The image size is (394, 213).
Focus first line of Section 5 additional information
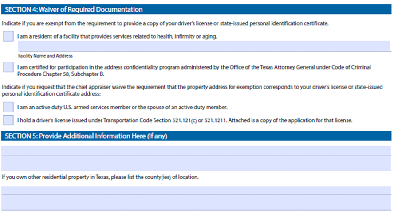[196, 151]
